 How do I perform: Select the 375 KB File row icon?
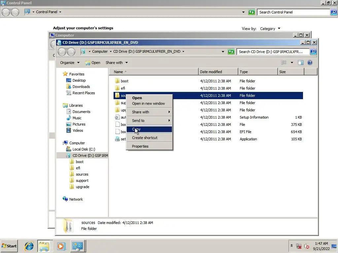click(118, 124)
